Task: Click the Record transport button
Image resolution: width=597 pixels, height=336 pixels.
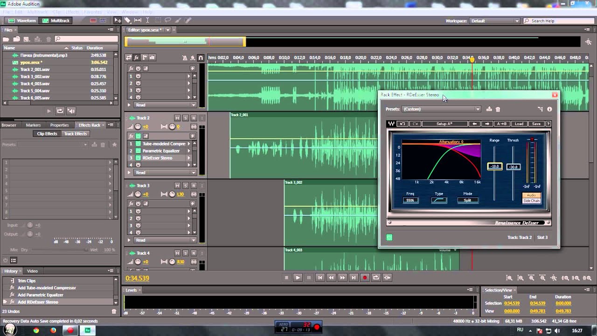Action: 365,278
